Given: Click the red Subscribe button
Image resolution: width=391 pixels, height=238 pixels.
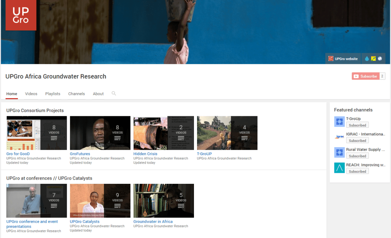Looking at the screenshot, I should tap(365, 76).
